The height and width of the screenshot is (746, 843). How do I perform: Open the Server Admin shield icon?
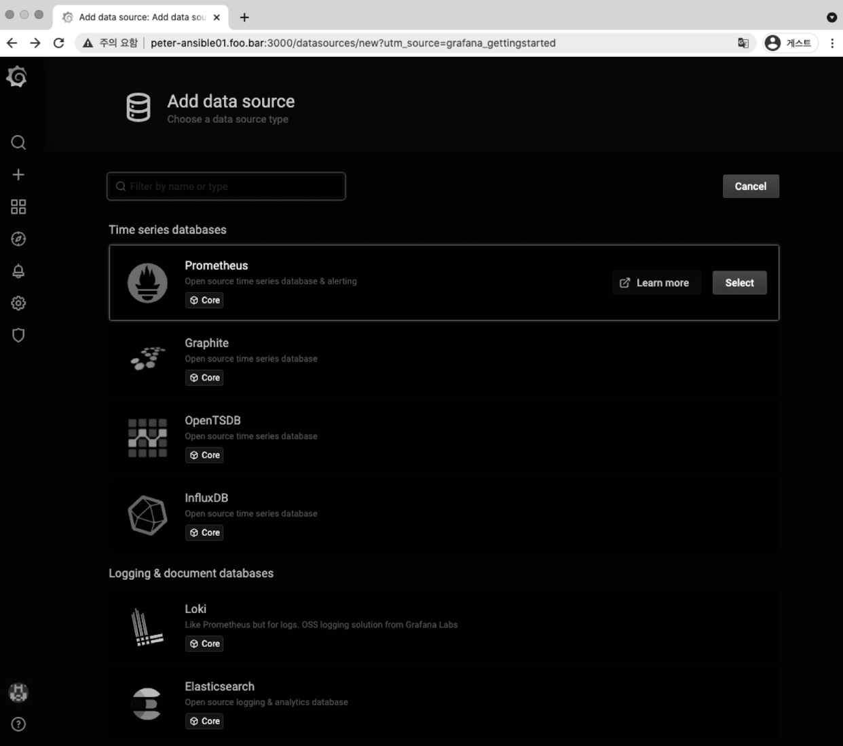pos(18,335)
